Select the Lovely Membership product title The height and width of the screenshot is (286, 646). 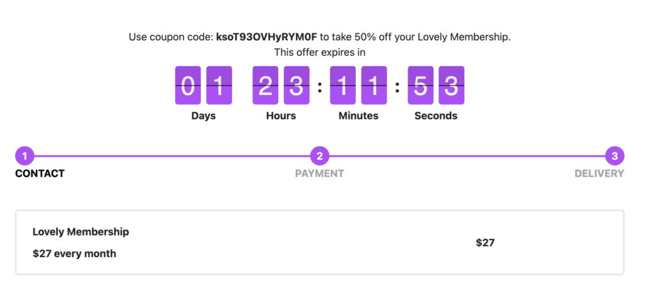pyautogui.click(x=81, y=232)
